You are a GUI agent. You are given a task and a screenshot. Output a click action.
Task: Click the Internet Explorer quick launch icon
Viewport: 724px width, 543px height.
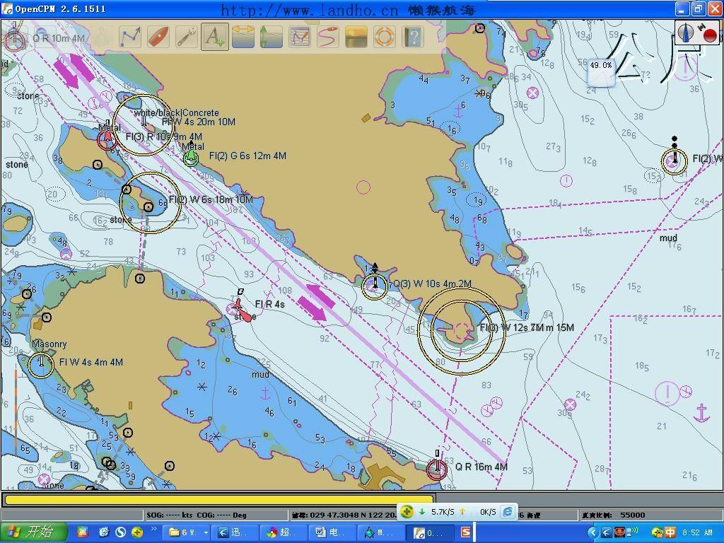104,532
